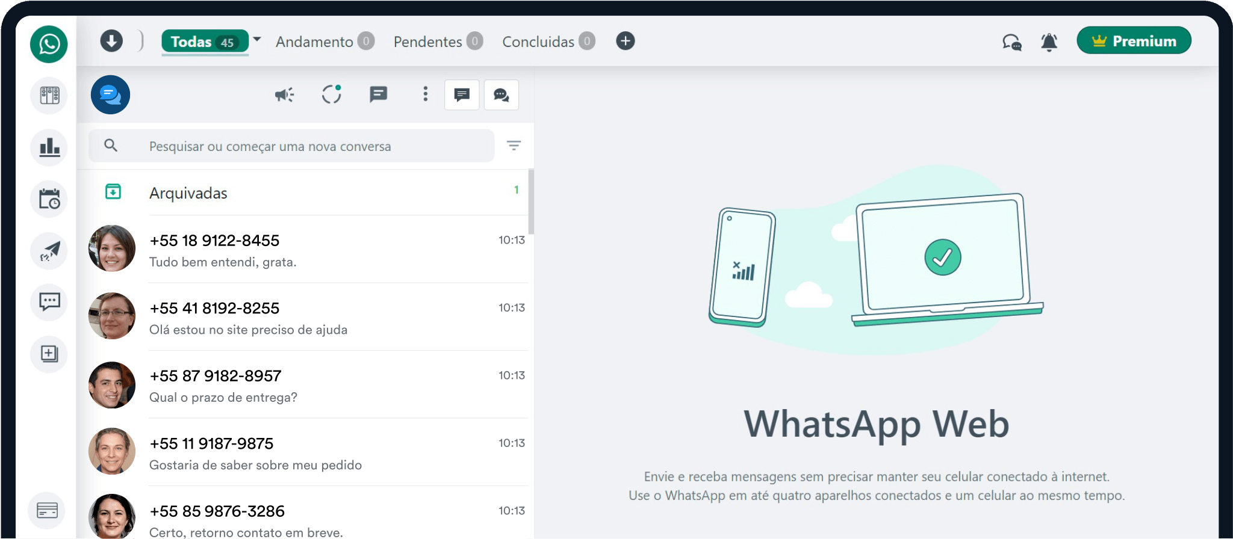Click the WhatsApp logo icon
This screenshot has width=1233, height=539.
[49, 44]
